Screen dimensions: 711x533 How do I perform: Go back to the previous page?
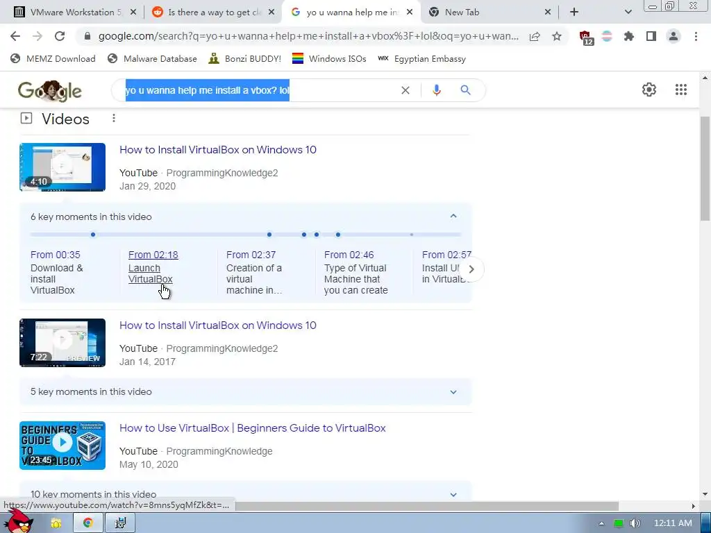pyautogui.click(x=15, y=36)
